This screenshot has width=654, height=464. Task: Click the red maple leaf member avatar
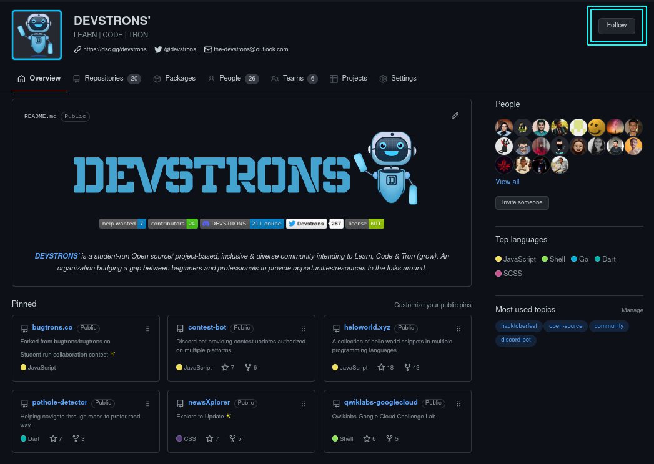coord(504,165)
